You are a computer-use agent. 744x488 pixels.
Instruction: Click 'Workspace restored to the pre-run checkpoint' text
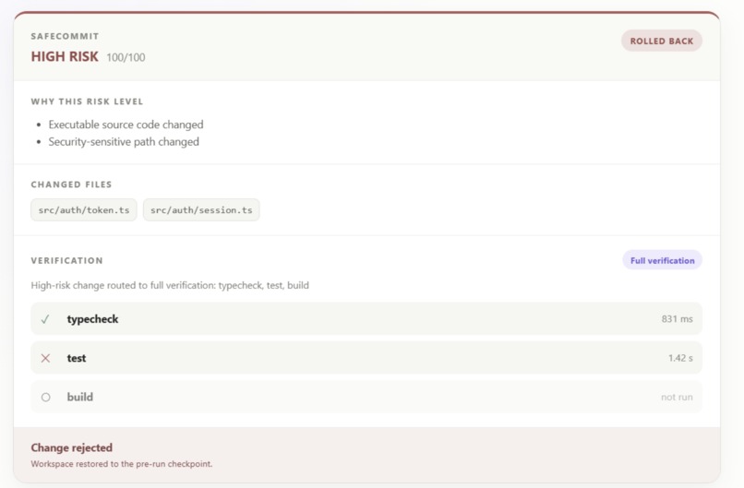point(122,464)
